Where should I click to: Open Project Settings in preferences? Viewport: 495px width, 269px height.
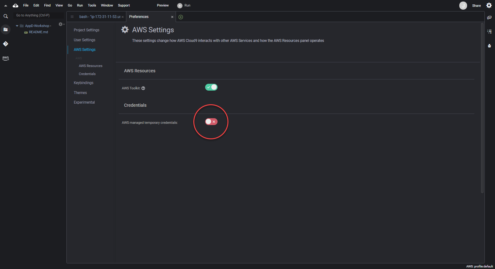tap(87, 30)
